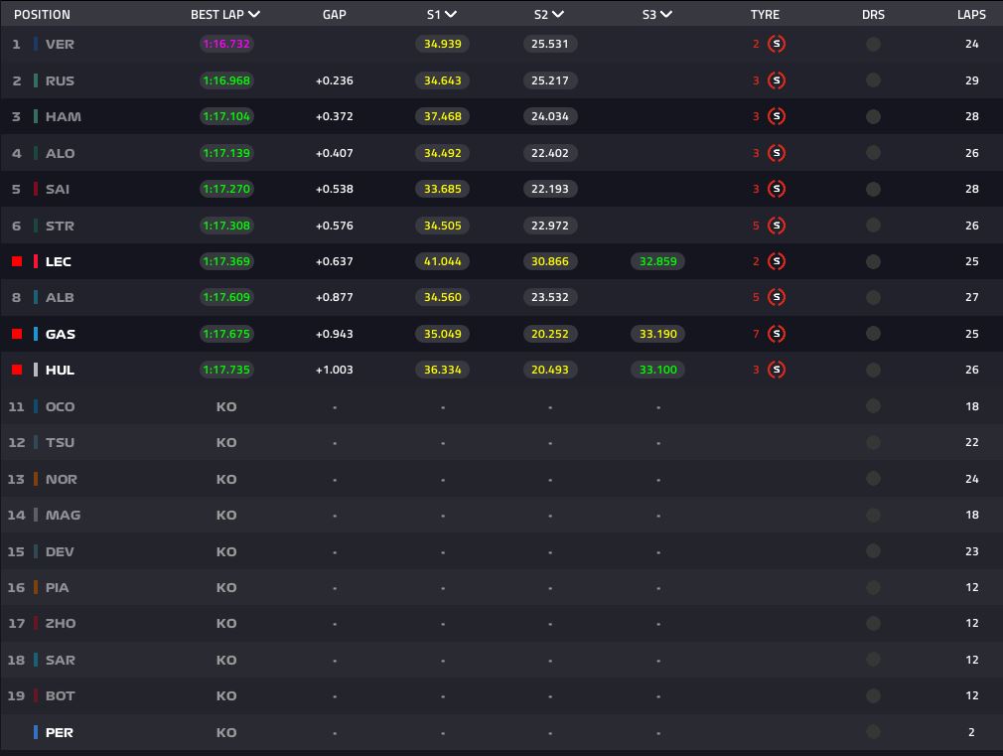This screenshot has width=1003, height=756.
Task: Click the soft tyre icon for HAM
Action: tap(777, 116)
